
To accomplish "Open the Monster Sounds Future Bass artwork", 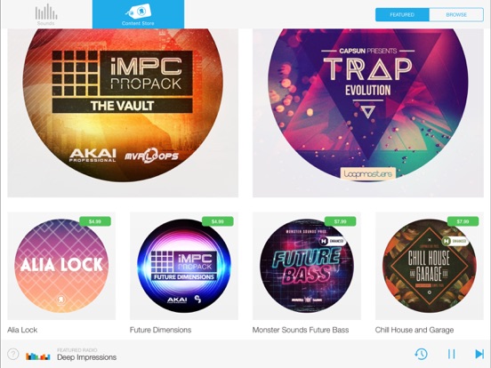I will click(x=307, y=266).
